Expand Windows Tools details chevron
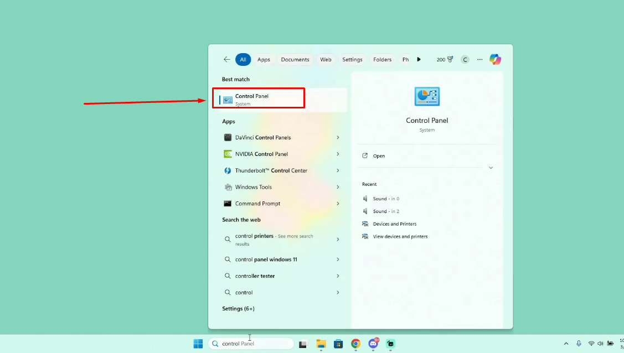The image size is (624, 353). 338,187
